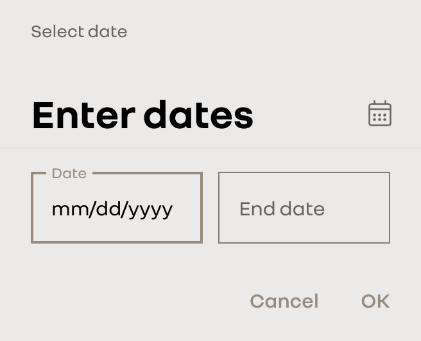Click the mm/dd/yyyy placeholder text

(112, 210)
